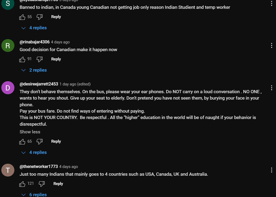Screen dimensions: 276x197
Task: Expand 4 replies under the top comment
Action: tap(34, 28)
